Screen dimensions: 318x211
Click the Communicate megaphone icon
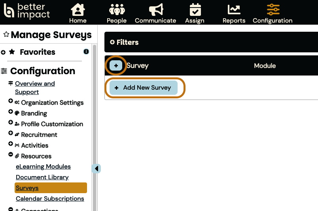pos(155,10)
